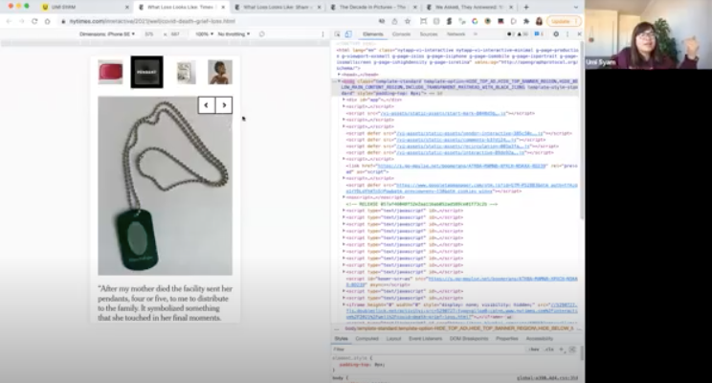Viewport: 712px width, 383px height.
Task: Open the googletagmanager script link
Action: 462,188
